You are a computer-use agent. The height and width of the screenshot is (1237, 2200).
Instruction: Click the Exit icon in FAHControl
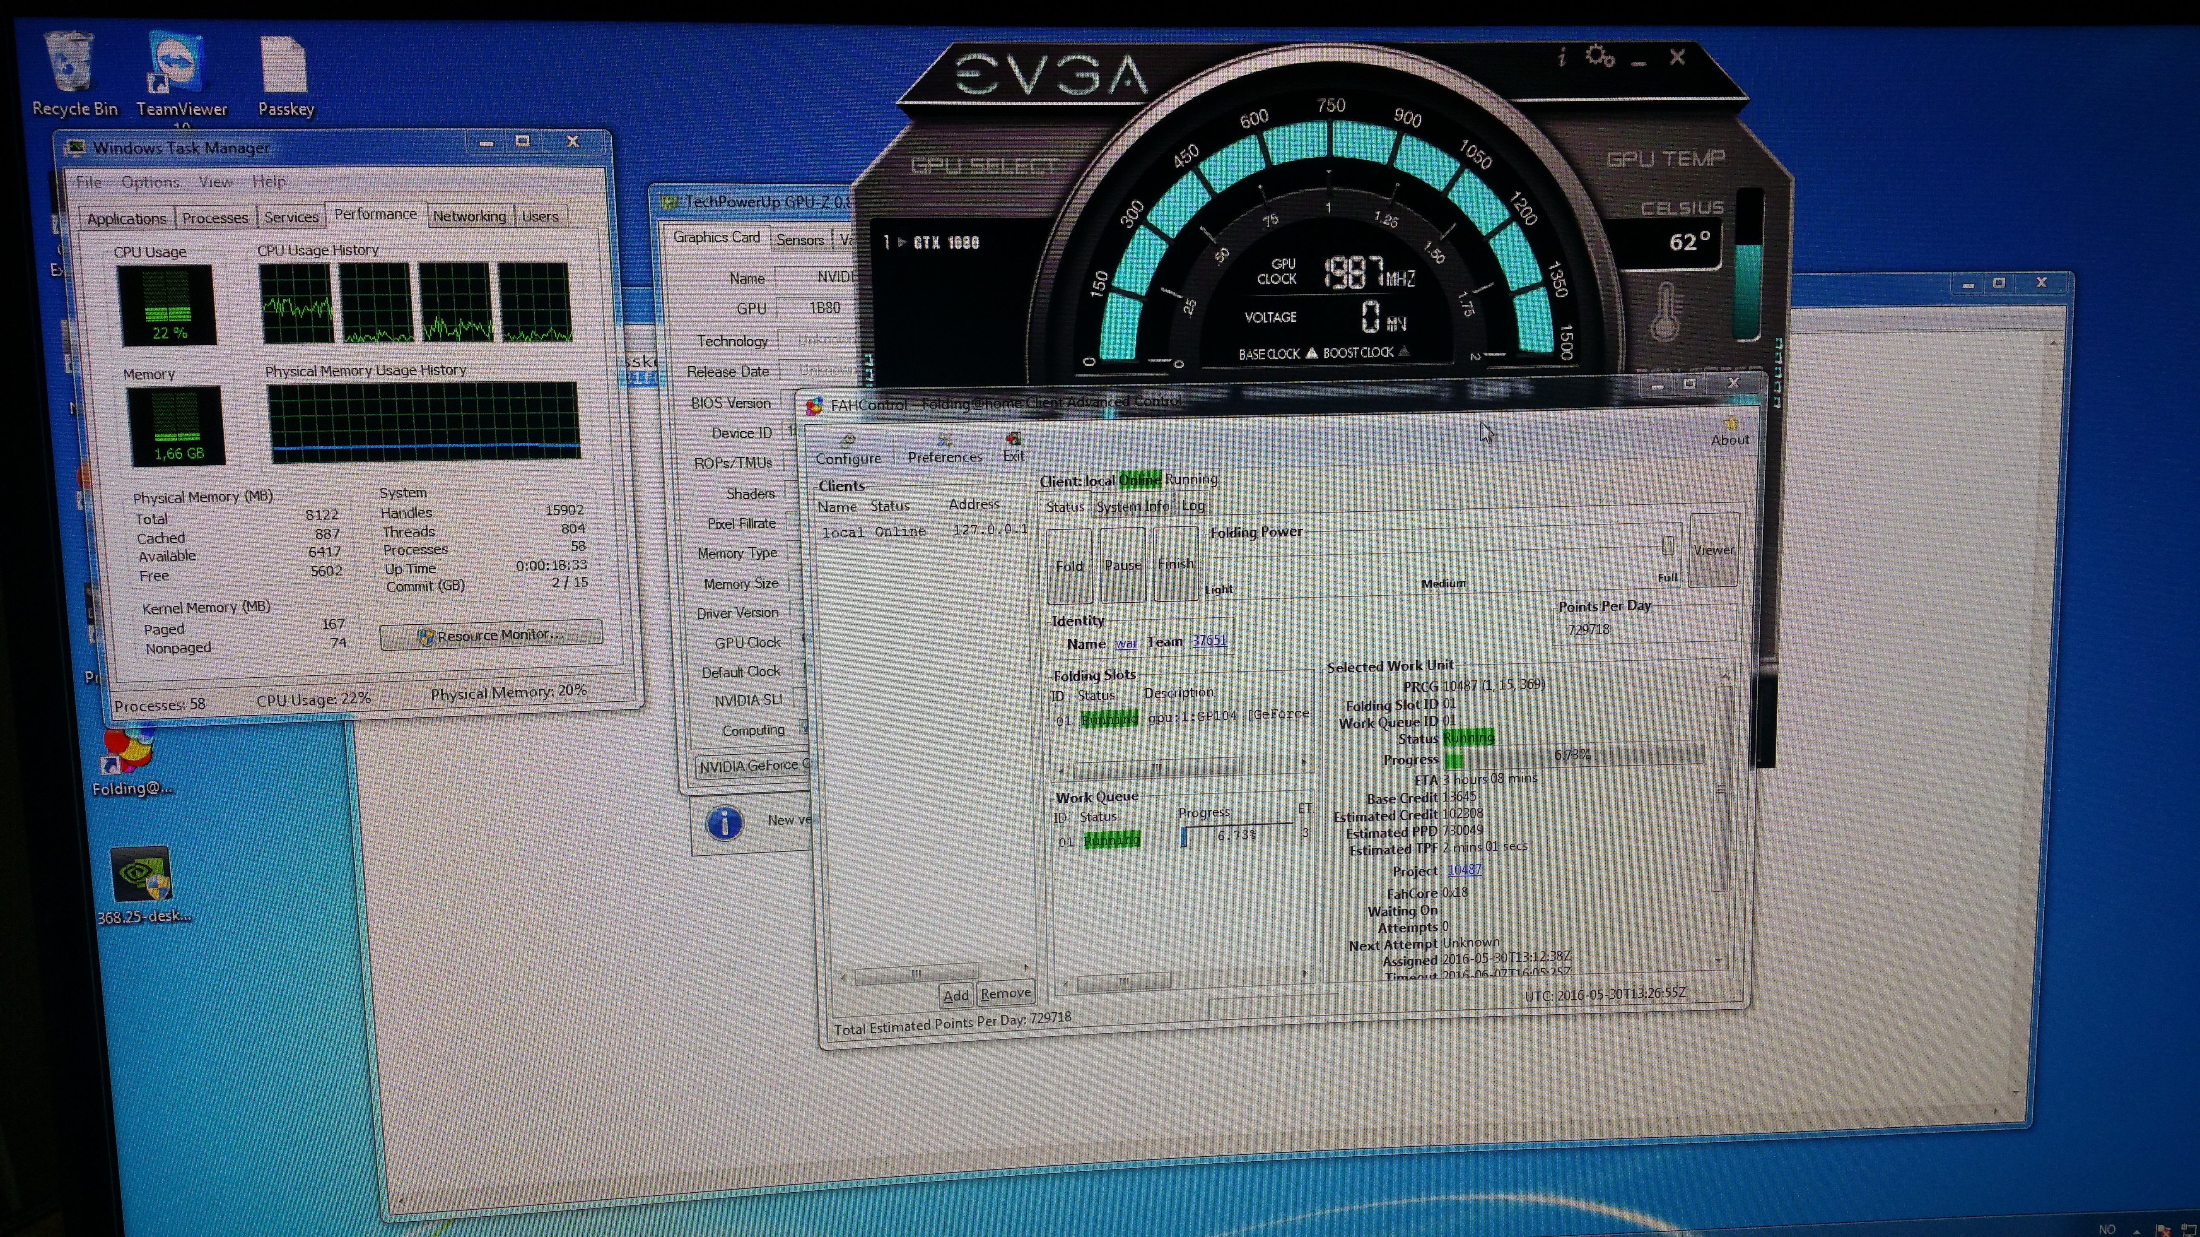(x=1014, y=446)
